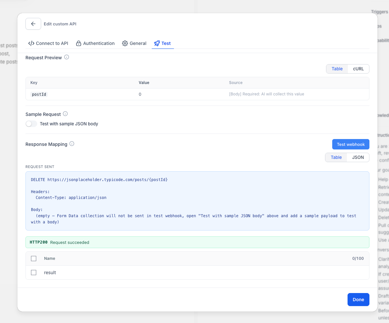Screen dimensions: 389x323
Task: Click the Value column header
Action: (144, 83)
